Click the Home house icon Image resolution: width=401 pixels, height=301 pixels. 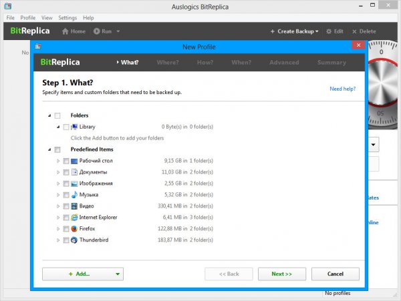coord(65,31)
